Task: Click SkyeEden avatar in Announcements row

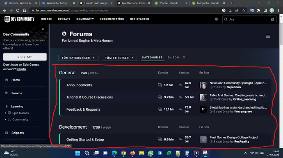Action: (x=203, y=85)
